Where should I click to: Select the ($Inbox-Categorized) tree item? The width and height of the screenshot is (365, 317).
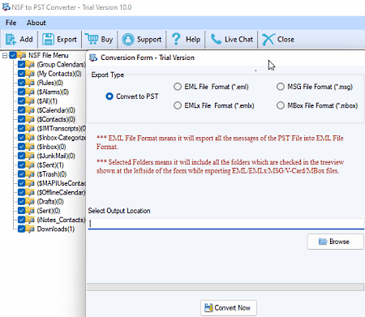[x=61, y=138]
